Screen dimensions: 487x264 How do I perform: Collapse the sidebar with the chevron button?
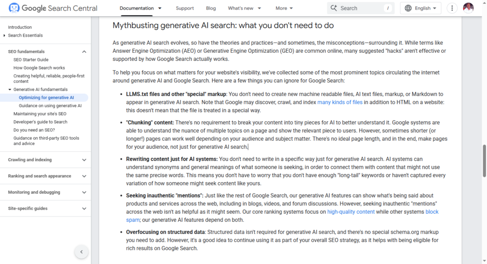81,252
